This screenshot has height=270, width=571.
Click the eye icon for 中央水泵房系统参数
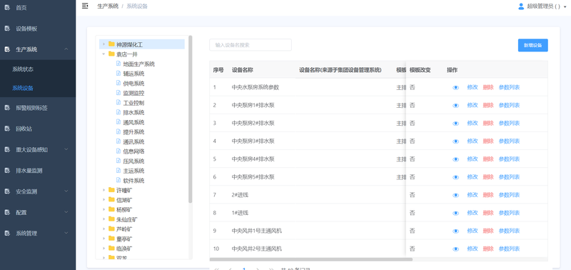pyautogui.click(x=455, y=88)
